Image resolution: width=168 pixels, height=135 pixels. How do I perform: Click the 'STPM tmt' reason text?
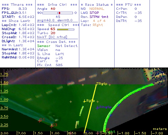[99, 17]
